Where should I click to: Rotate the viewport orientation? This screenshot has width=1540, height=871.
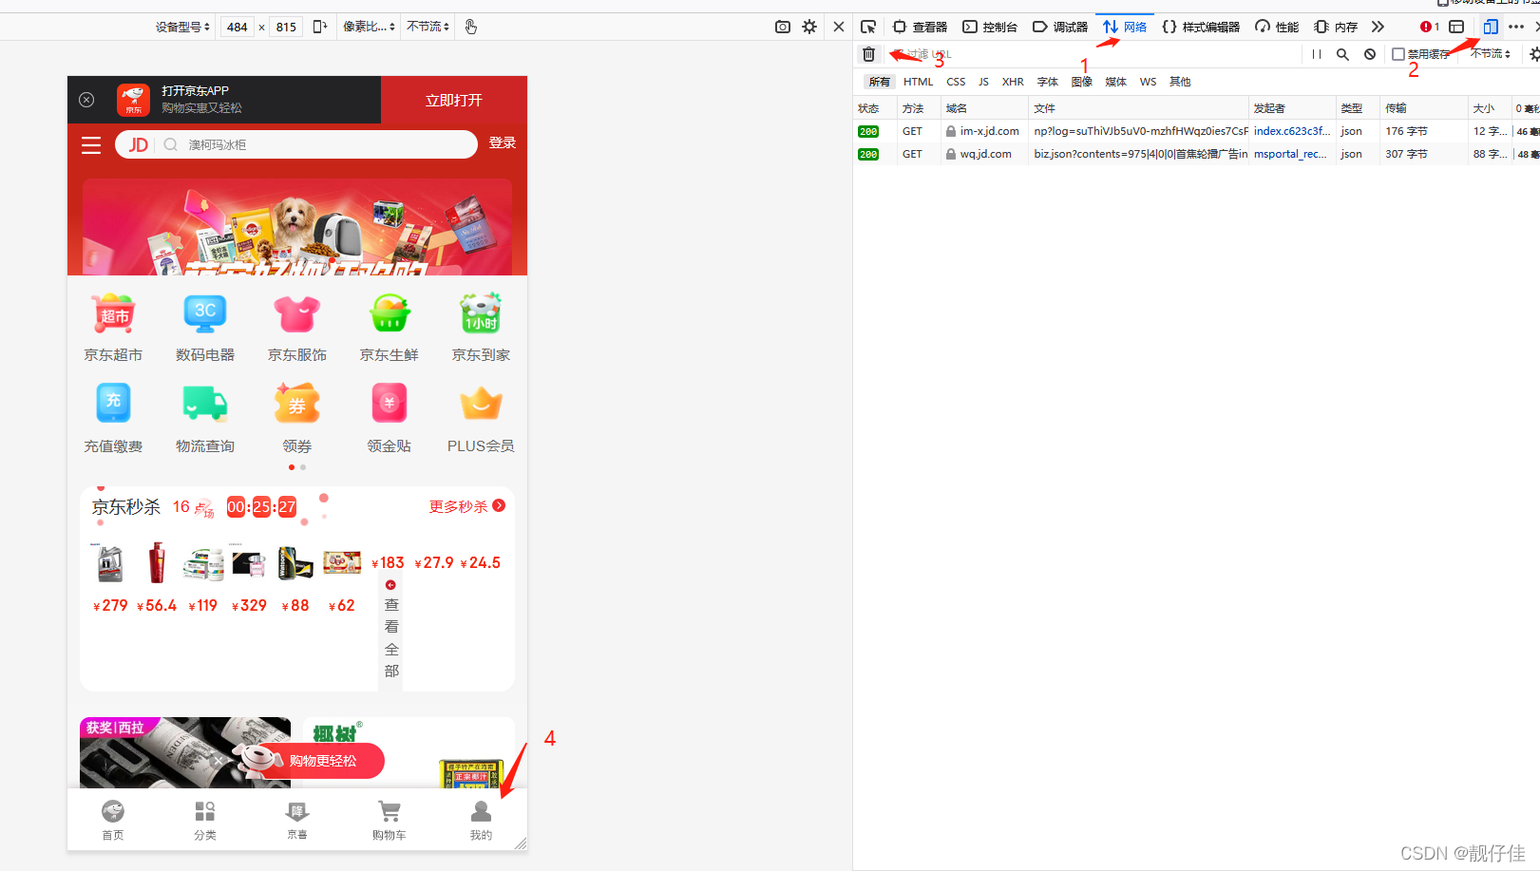[320, 27]
